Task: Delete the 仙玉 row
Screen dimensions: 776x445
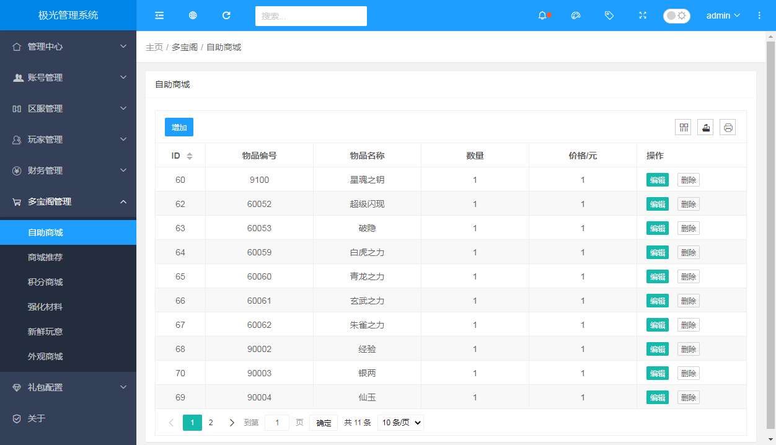Action: 688,397
